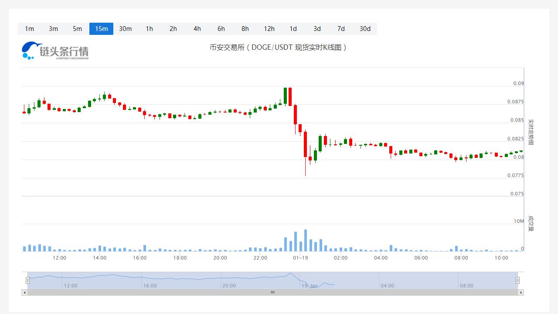Switch chart to 6h candles

click(221, 29)
